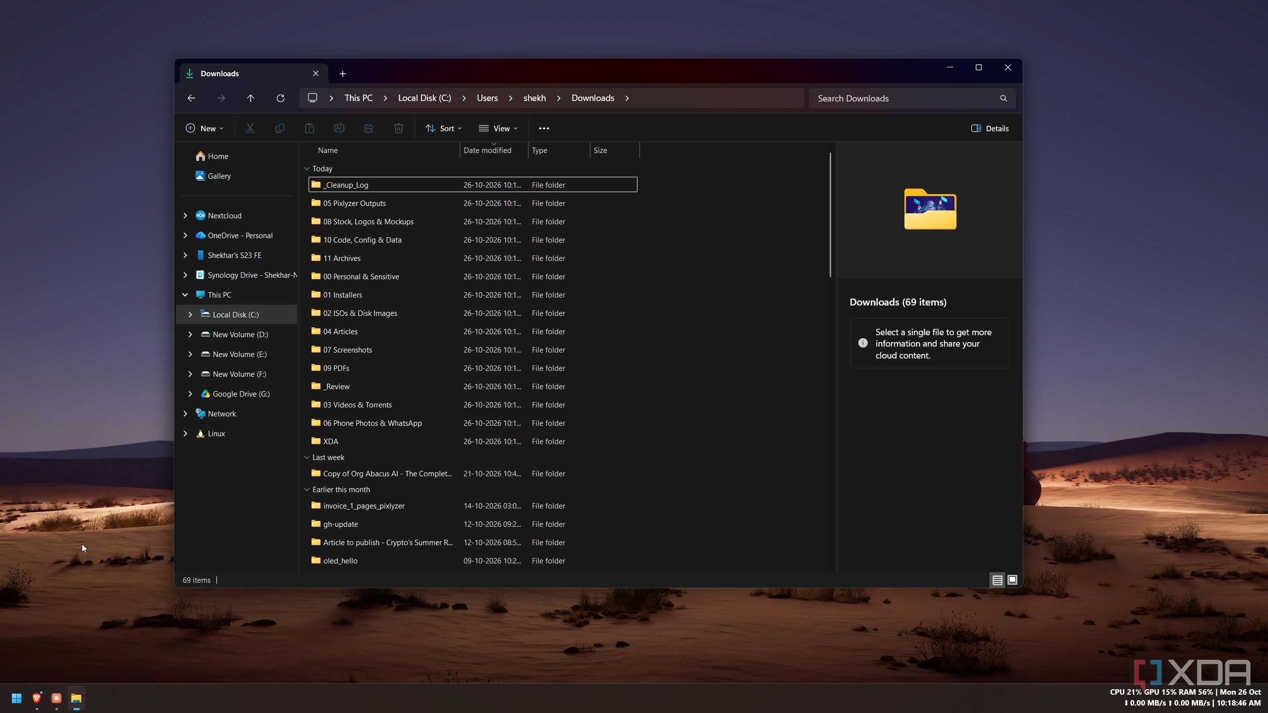Select 07 Screenshots folder
Image resolution: width=1268 pixels, height=713 pixels.
tap(473, 350)
